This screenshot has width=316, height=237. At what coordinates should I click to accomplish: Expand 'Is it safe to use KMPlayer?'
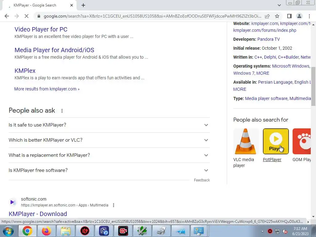tap(109, 125)
